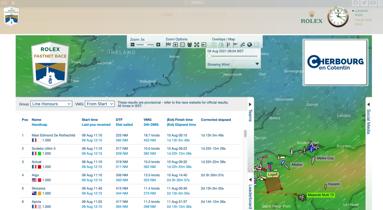Sort by the Start time header

click(90, 119)
